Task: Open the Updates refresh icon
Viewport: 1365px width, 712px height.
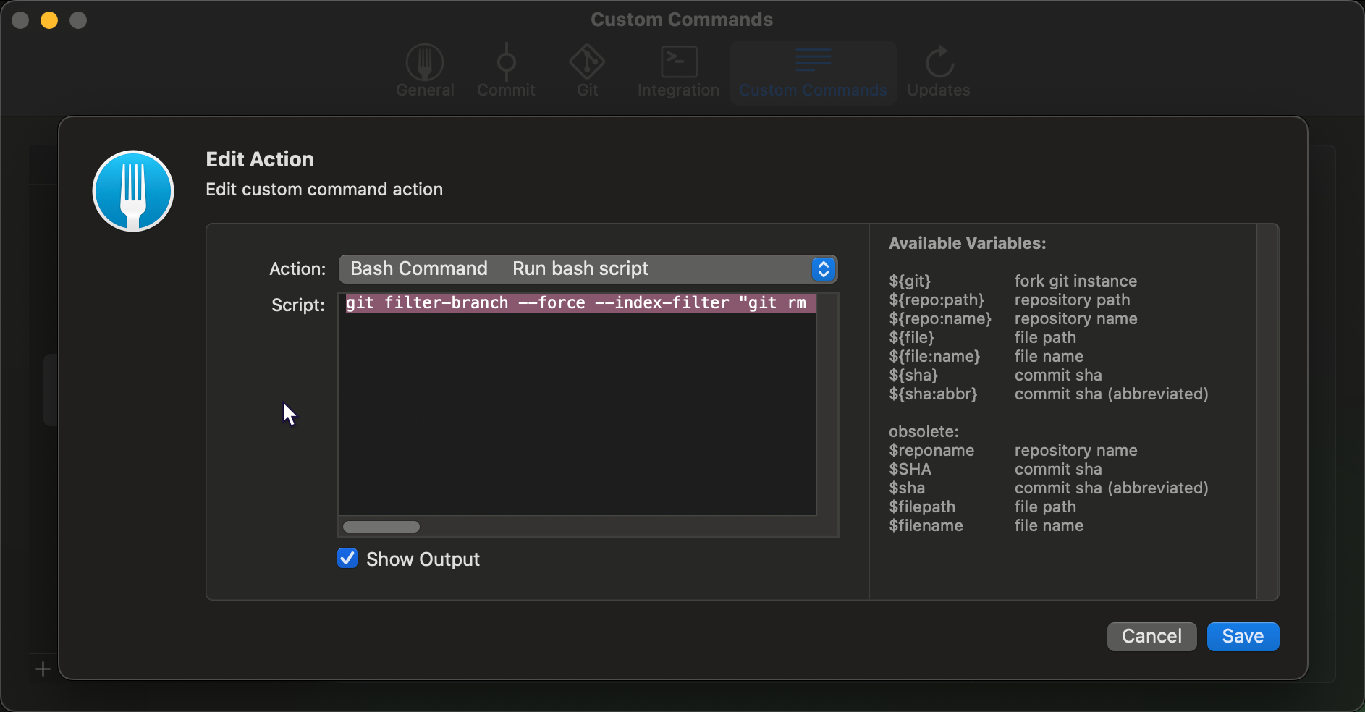Action: [x=939, y=64]
